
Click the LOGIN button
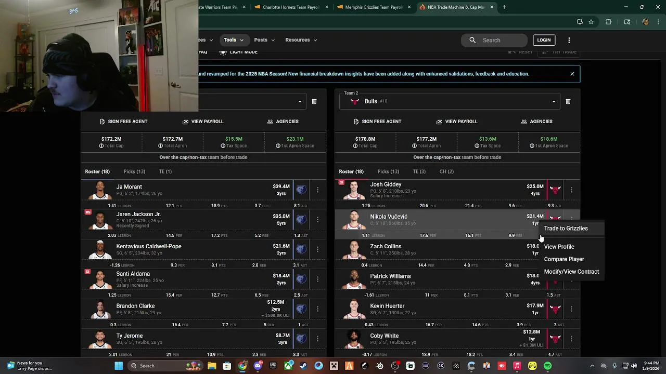(x=544, y=40)
